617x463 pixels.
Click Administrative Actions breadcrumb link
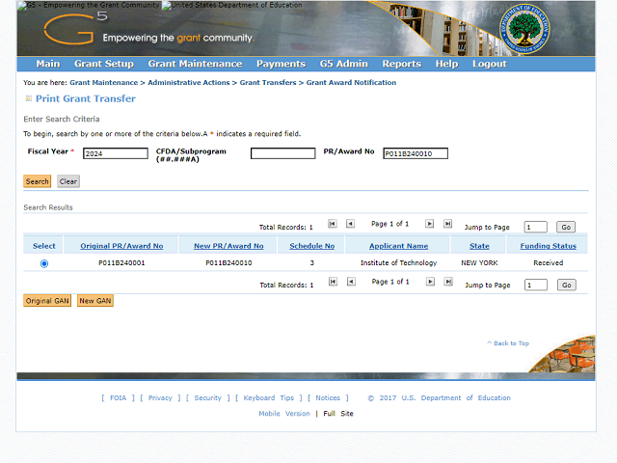189,83
